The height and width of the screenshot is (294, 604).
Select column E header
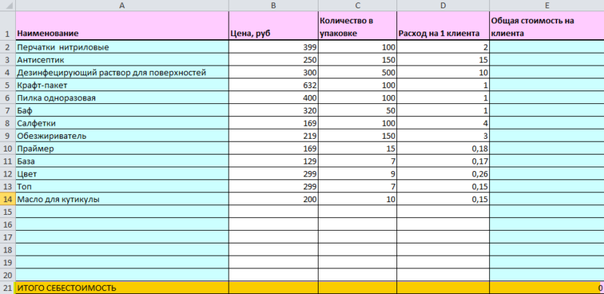point(547,5)
